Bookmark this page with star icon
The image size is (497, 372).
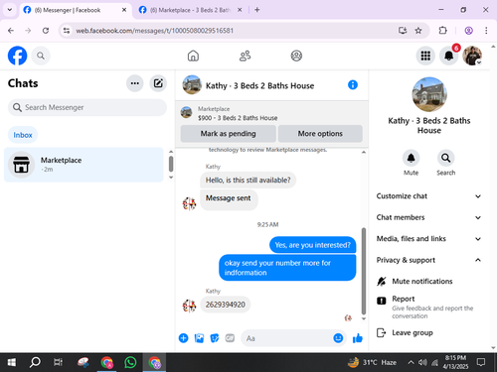coord(418,31)
